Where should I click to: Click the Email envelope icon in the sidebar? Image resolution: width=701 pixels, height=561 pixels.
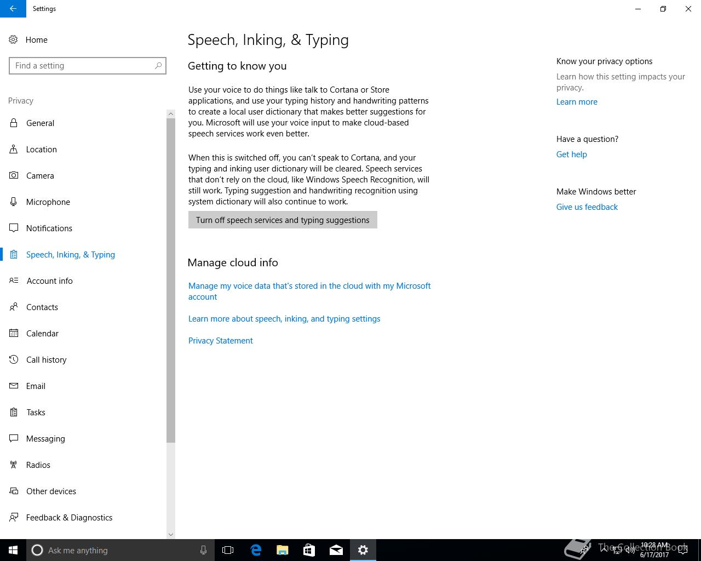14,386
